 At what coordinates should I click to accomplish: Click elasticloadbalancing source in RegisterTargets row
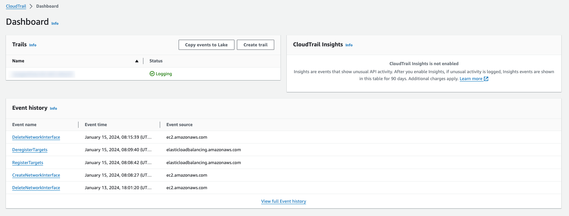pyautogui.click(x=204, y=163)
